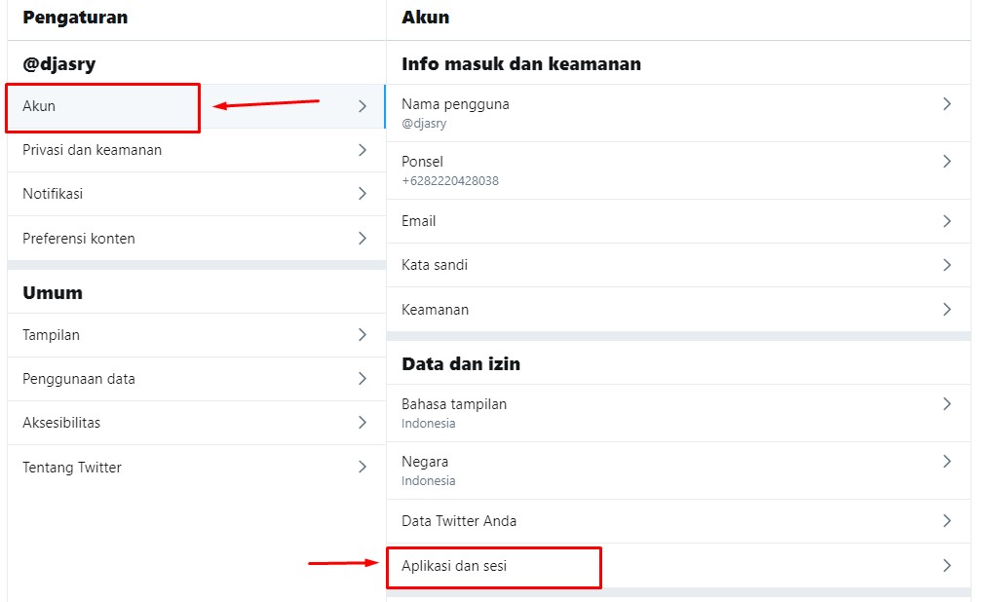The image size is (993, 602).
Task: Click the arrow next to Preferensi konten
Action: click(x=363, y=239)
